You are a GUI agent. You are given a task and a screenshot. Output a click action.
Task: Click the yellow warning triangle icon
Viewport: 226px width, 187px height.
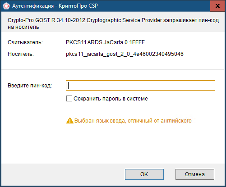(x=70, y=121)
